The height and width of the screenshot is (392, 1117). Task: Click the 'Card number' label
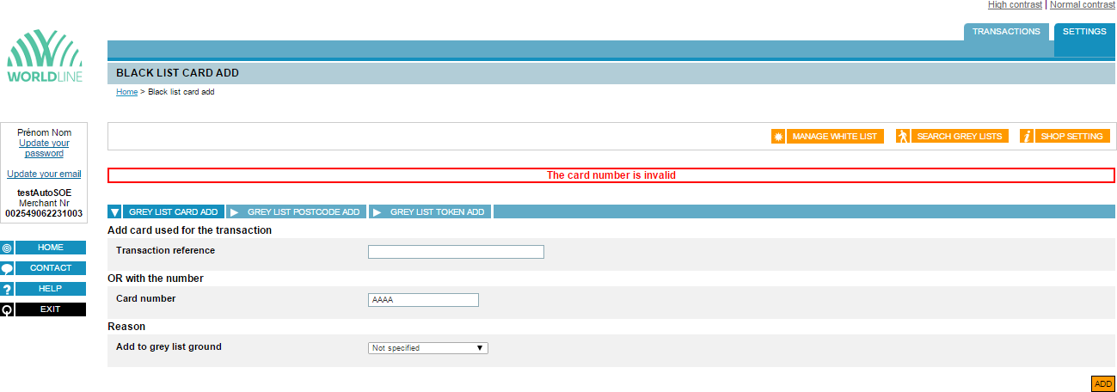point(146,299)
